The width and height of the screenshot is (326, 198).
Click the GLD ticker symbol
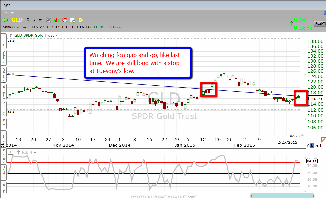point(17,20)
